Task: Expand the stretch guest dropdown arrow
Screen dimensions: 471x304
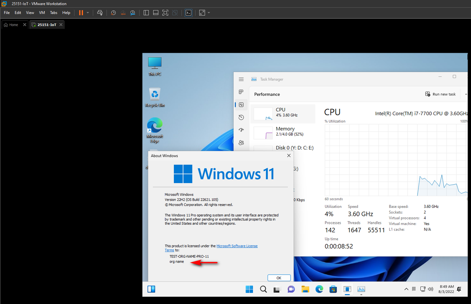Action: [209, 13]
